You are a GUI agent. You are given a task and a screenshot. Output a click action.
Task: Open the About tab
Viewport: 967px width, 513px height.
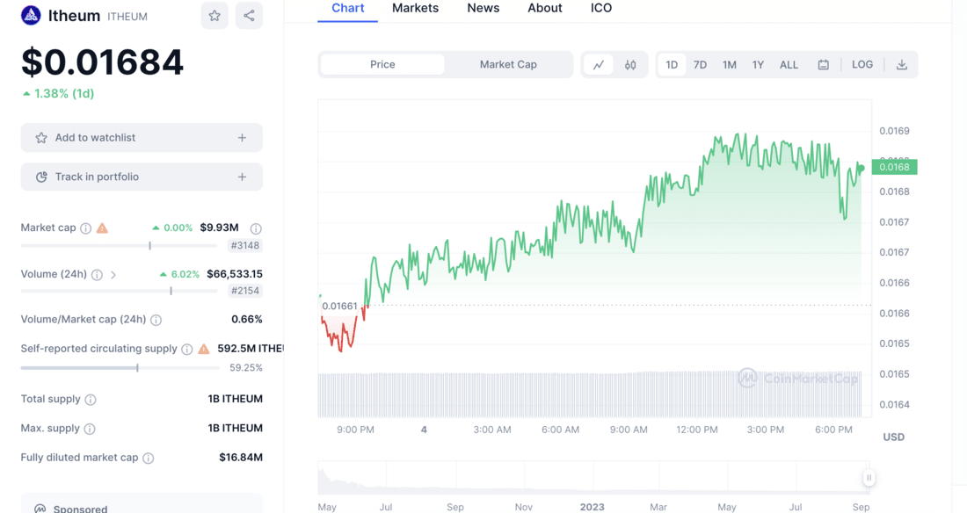(544, 9)
